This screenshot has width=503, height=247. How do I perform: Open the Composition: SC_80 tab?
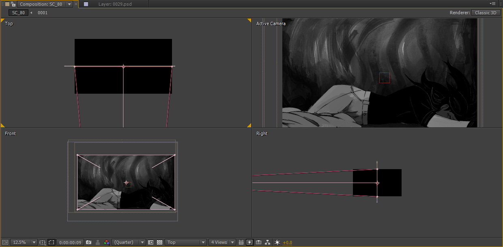[41, 4]
